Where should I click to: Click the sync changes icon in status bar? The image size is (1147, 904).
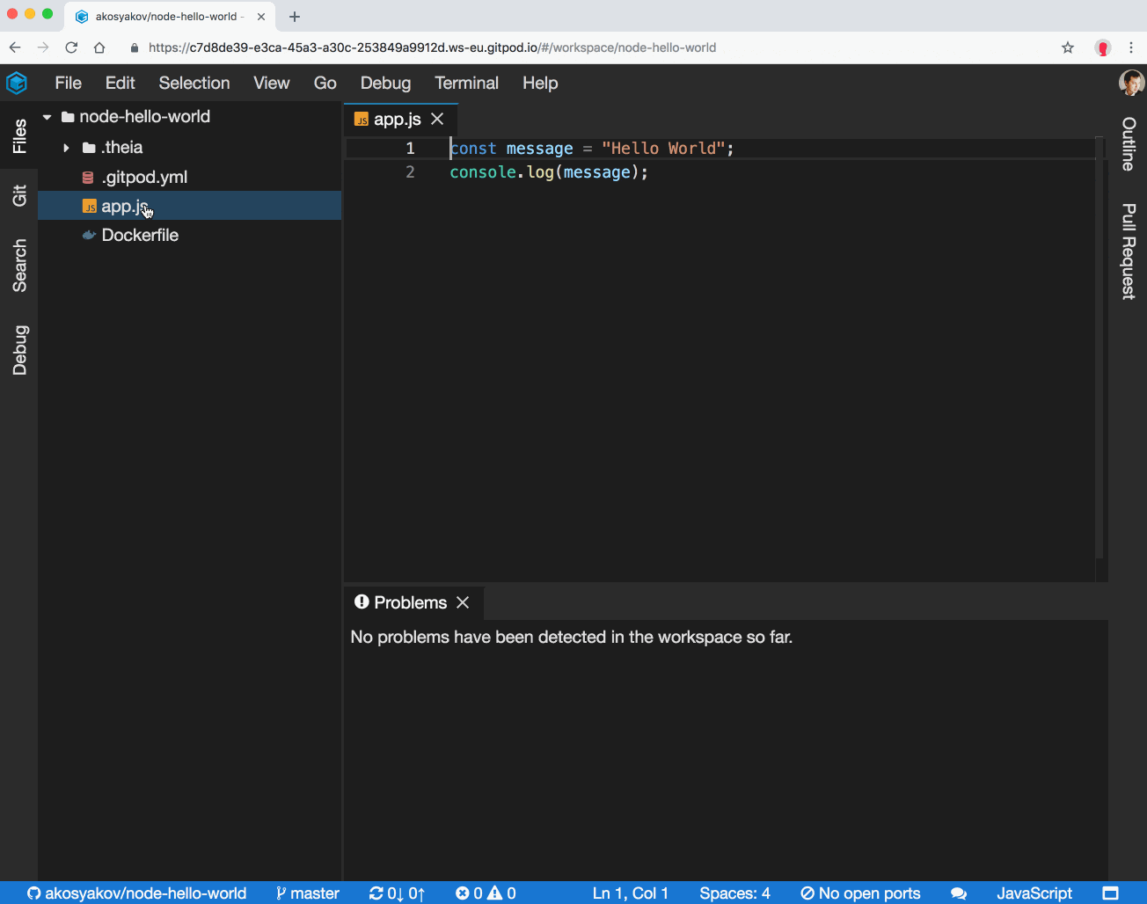tap(397, 893)
